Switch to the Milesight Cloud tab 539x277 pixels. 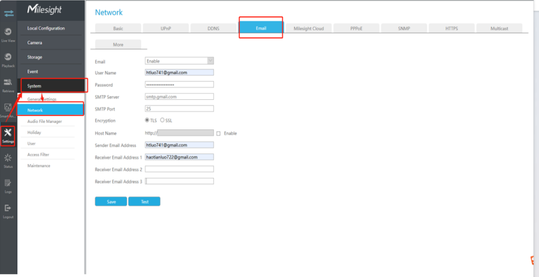pos(309,28)
